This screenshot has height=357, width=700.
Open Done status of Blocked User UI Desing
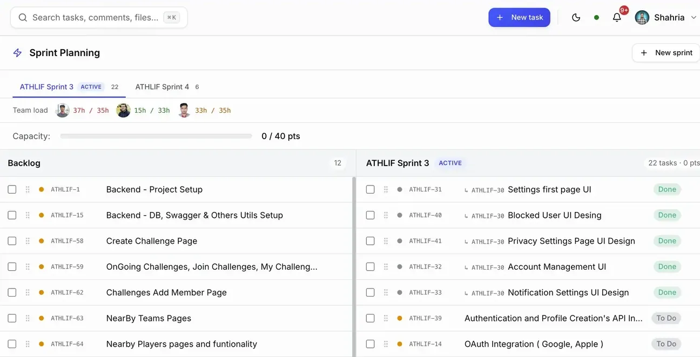(x=667, y=215)
